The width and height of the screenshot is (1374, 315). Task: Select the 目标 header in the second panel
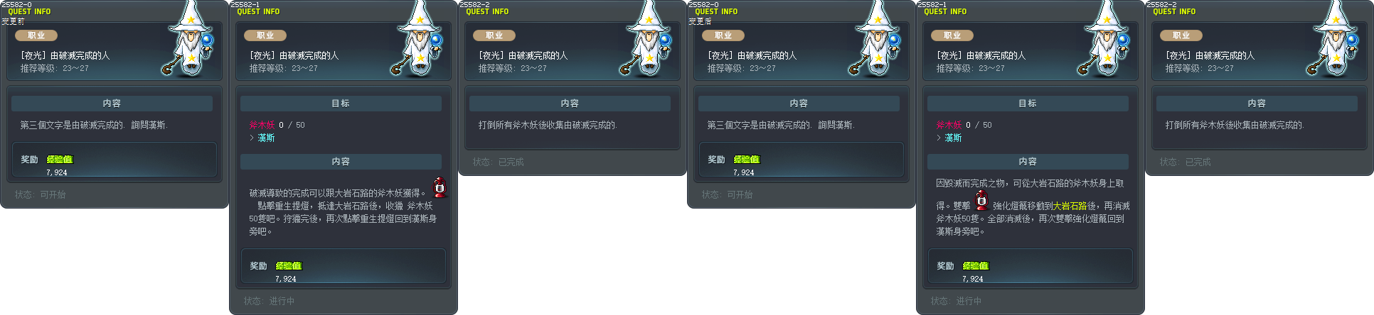pos(341,104)
